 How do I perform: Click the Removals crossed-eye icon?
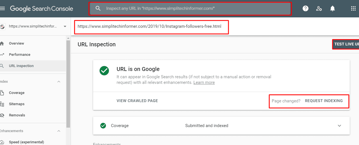[2, 115]
